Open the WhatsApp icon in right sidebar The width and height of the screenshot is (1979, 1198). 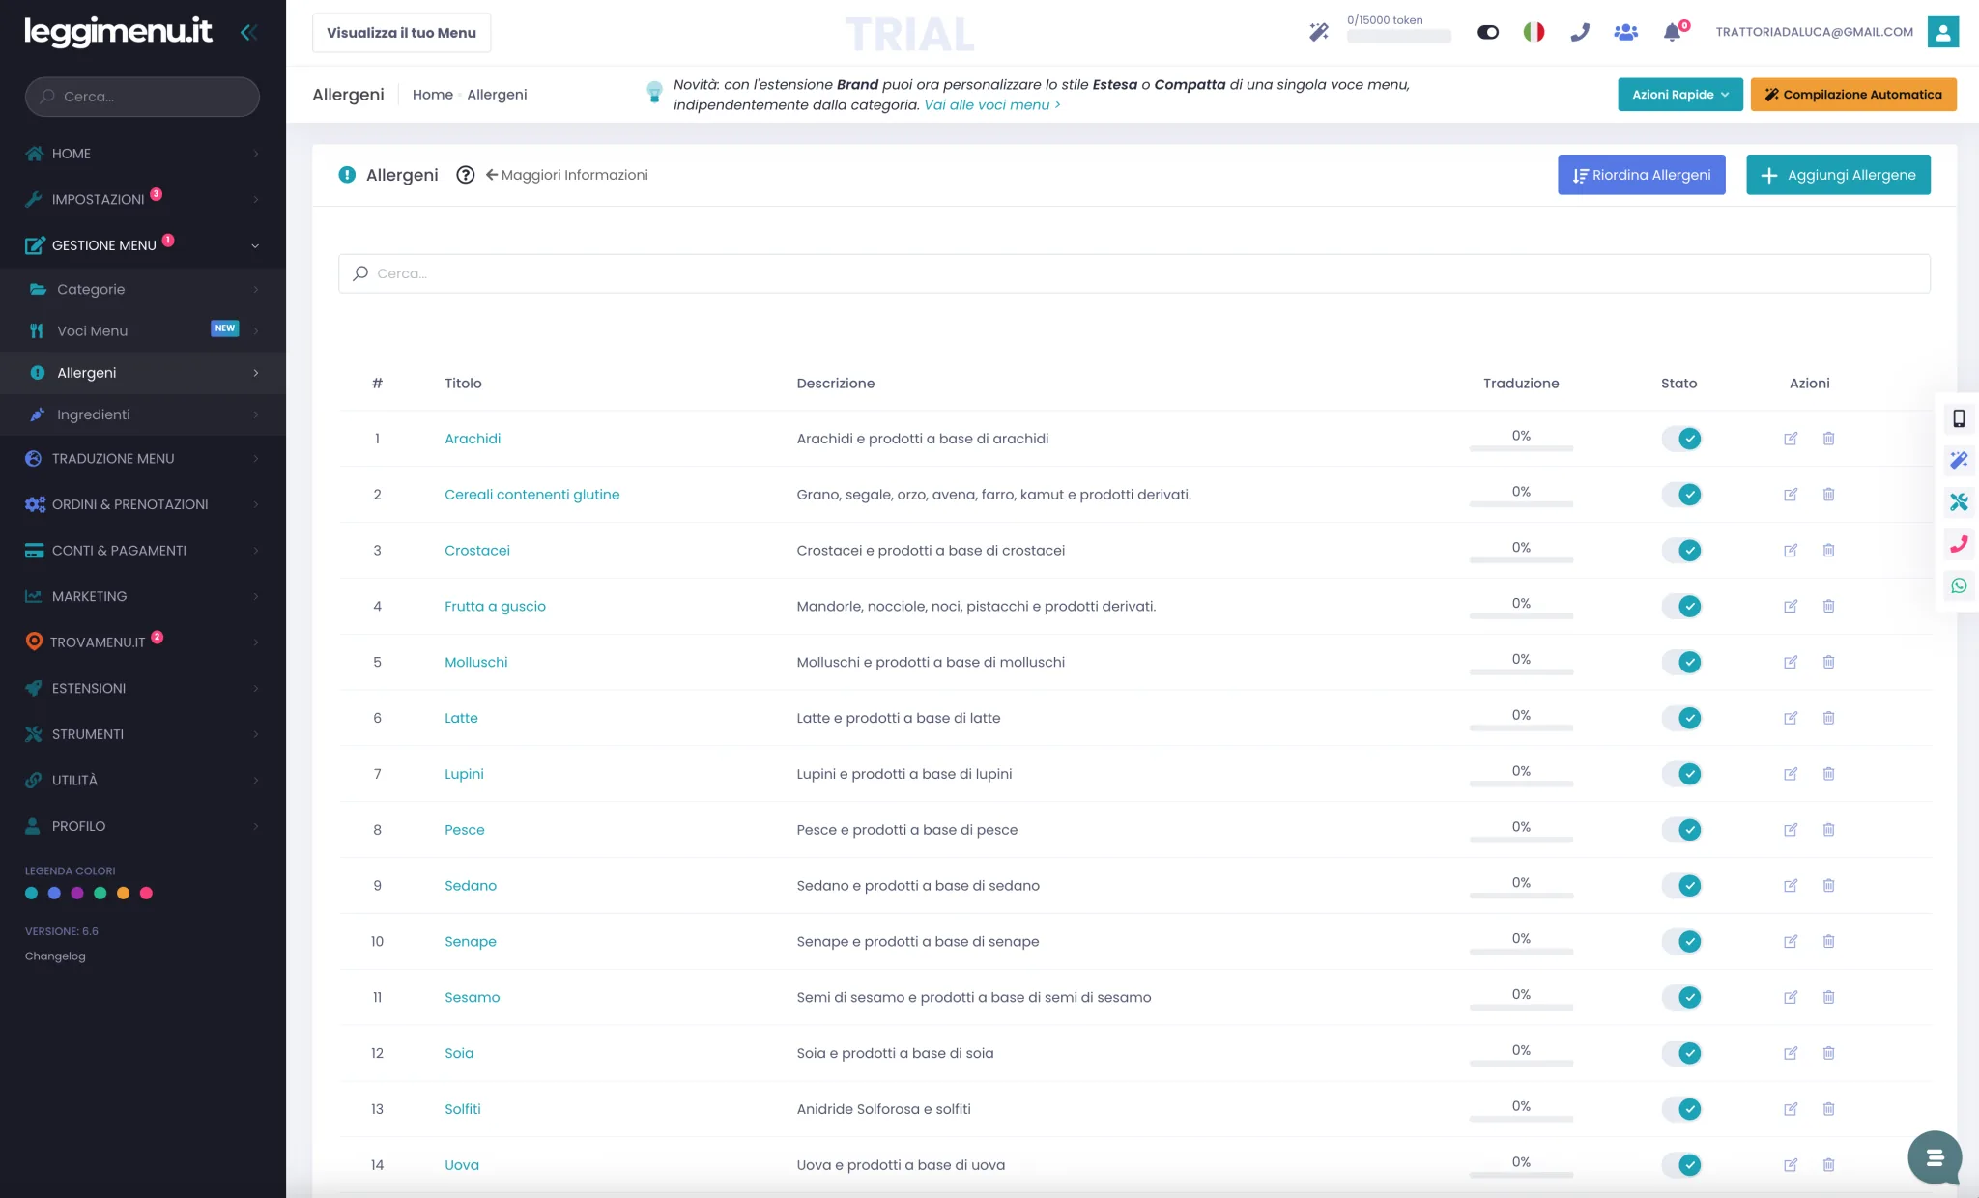tap(1959, 585)
